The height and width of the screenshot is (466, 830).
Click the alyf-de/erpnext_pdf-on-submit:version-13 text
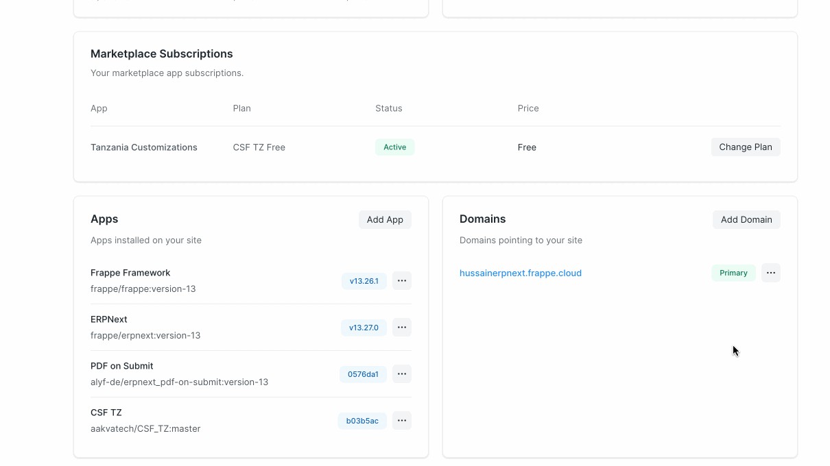(179, 382)
